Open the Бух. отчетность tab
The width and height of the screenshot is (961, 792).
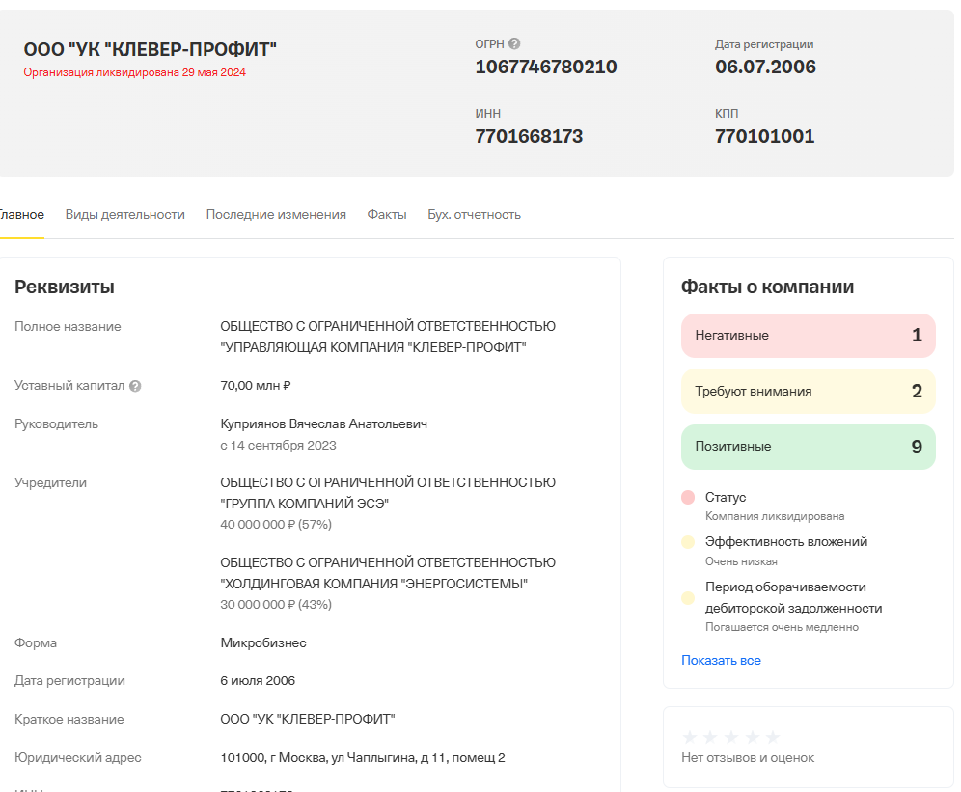472,214
